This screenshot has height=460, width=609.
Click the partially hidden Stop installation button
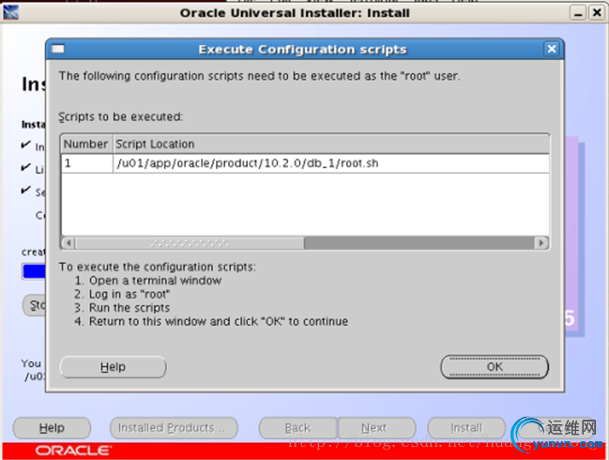[x=34, y=305]
